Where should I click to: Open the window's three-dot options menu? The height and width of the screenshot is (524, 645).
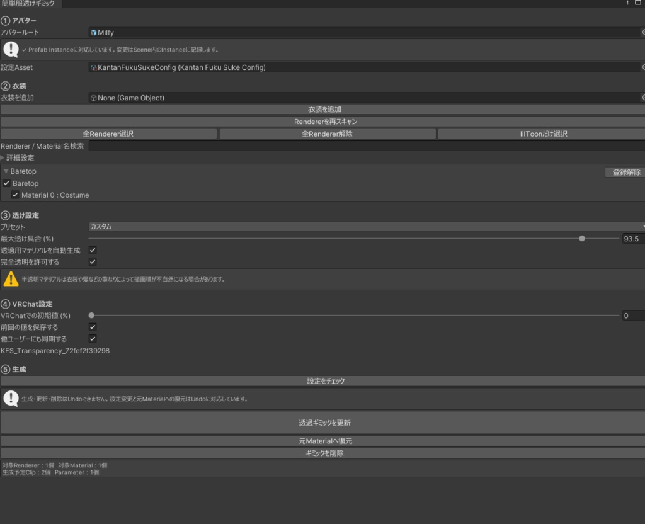(x=627, y=3)
